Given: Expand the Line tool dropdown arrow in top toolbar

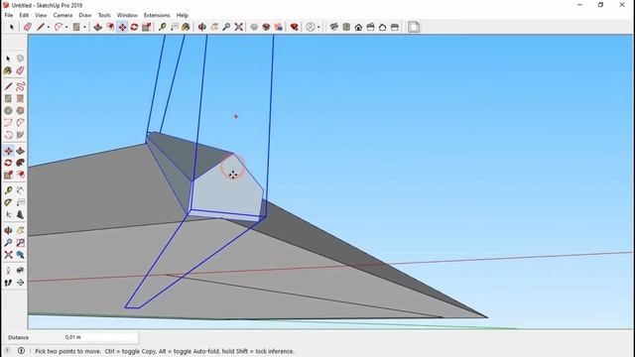Looking at the screenshot, I should pyautogui.click(x=49, y=27).
